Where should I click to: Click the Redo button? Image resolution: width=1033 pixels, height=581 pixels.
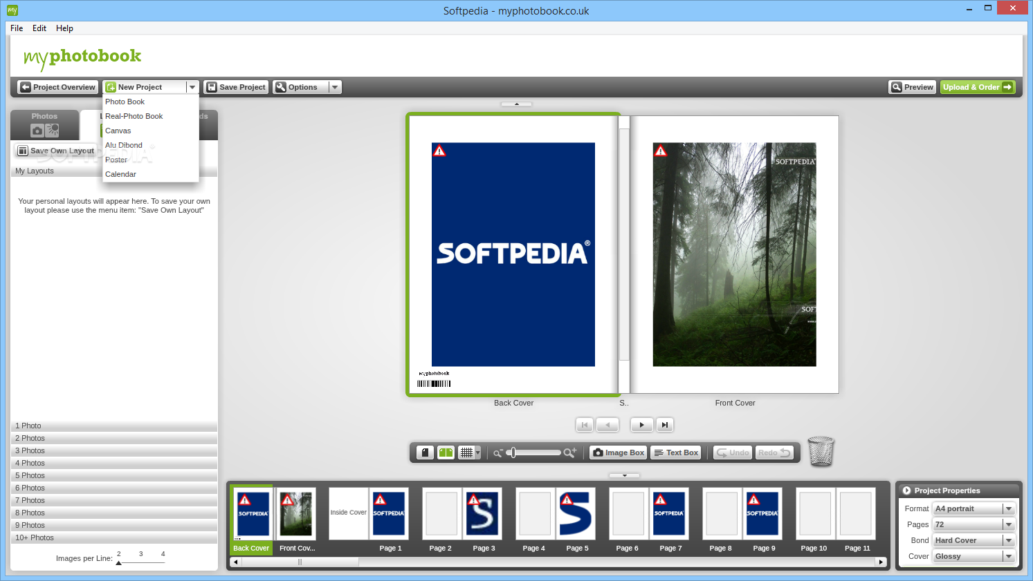(774, 453)
